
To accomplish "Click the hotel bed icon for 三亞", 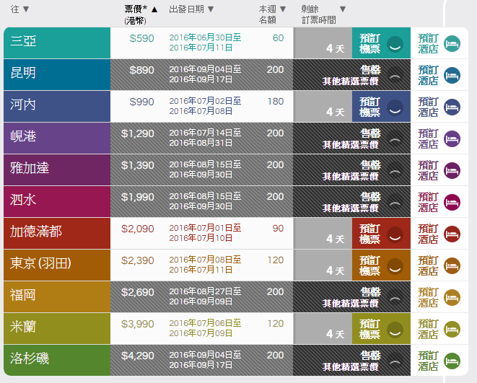I will pos(452,44).
